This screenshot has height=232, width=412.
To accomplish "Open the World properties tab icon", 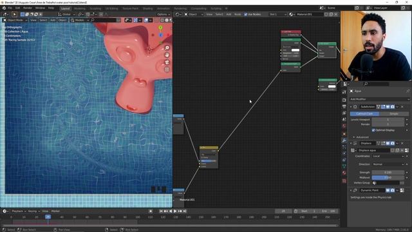I will (x=344, y=126).
